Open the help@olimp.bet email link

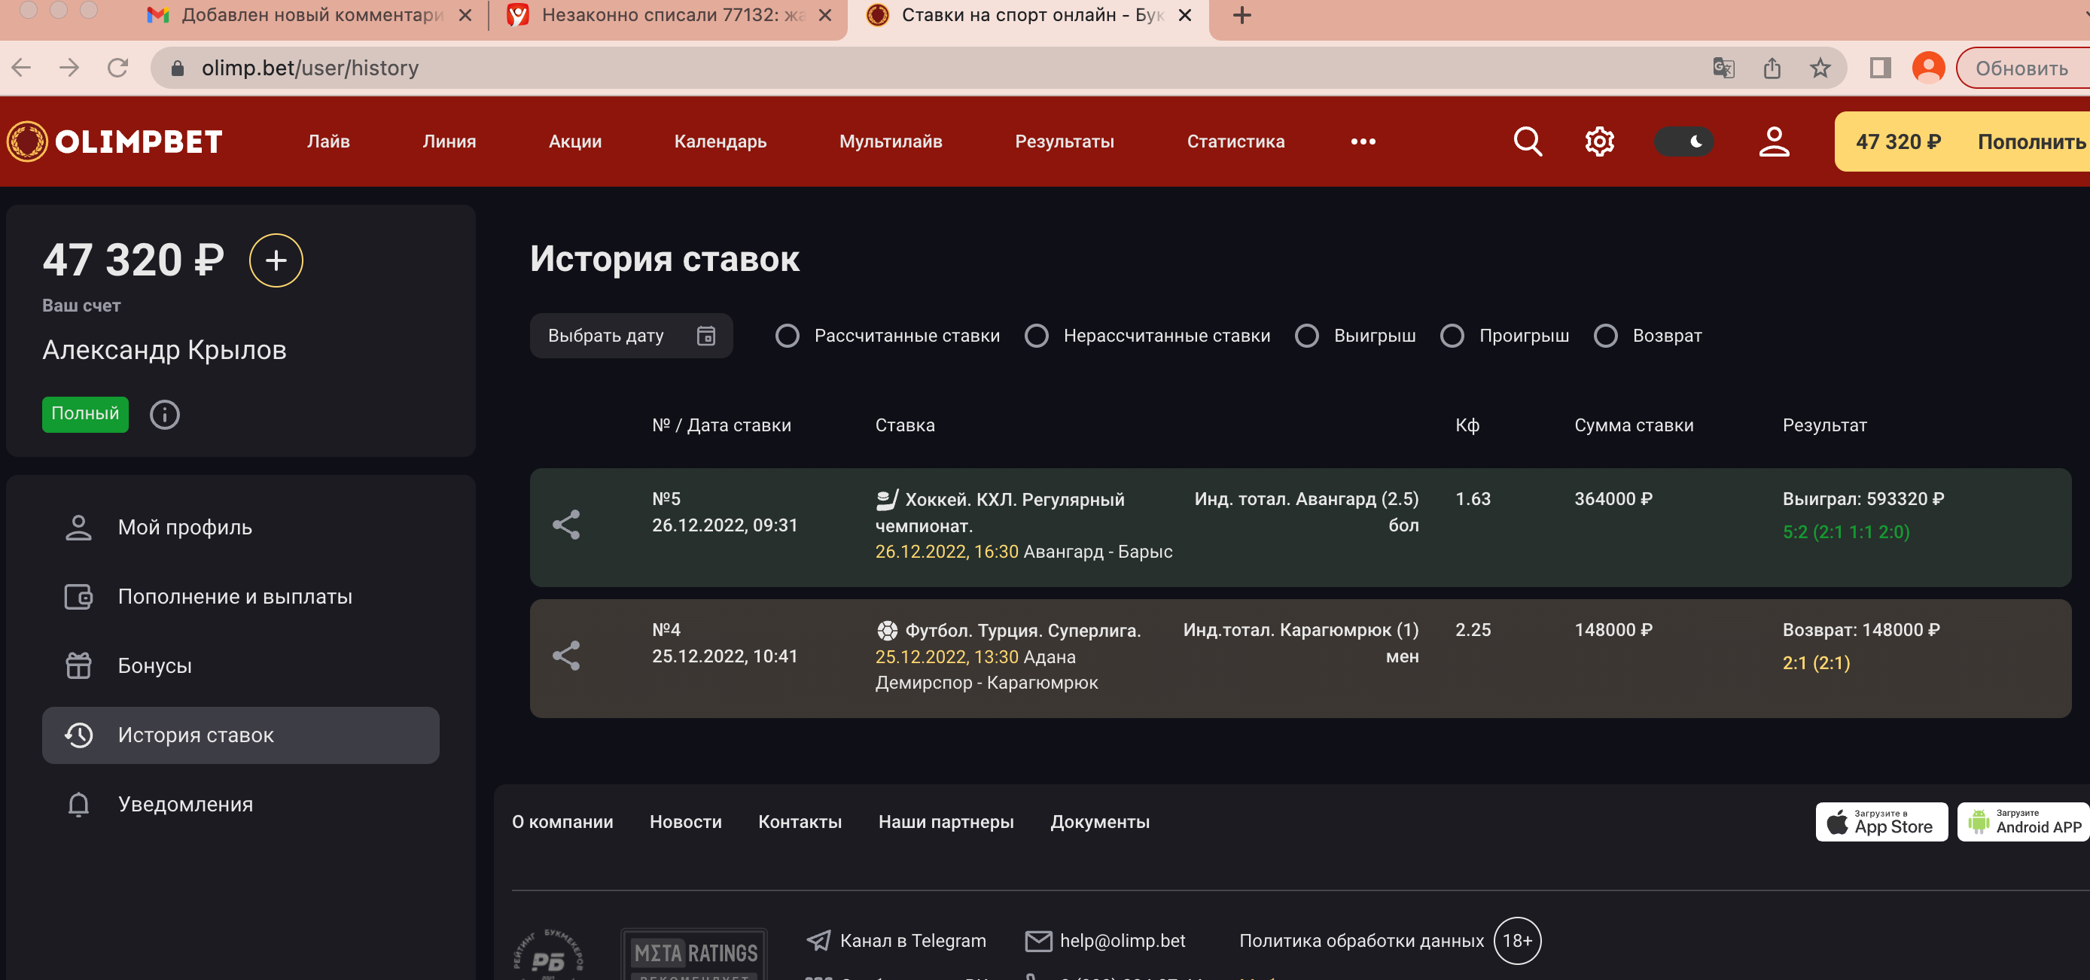(1121, 940)
